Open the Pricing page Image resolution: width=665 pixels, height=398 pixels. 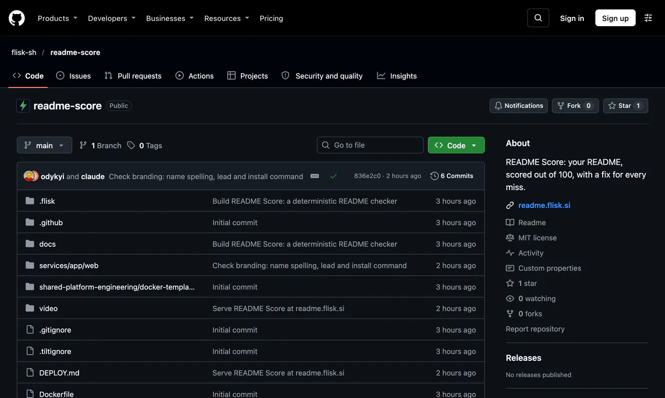coord(271,18)
